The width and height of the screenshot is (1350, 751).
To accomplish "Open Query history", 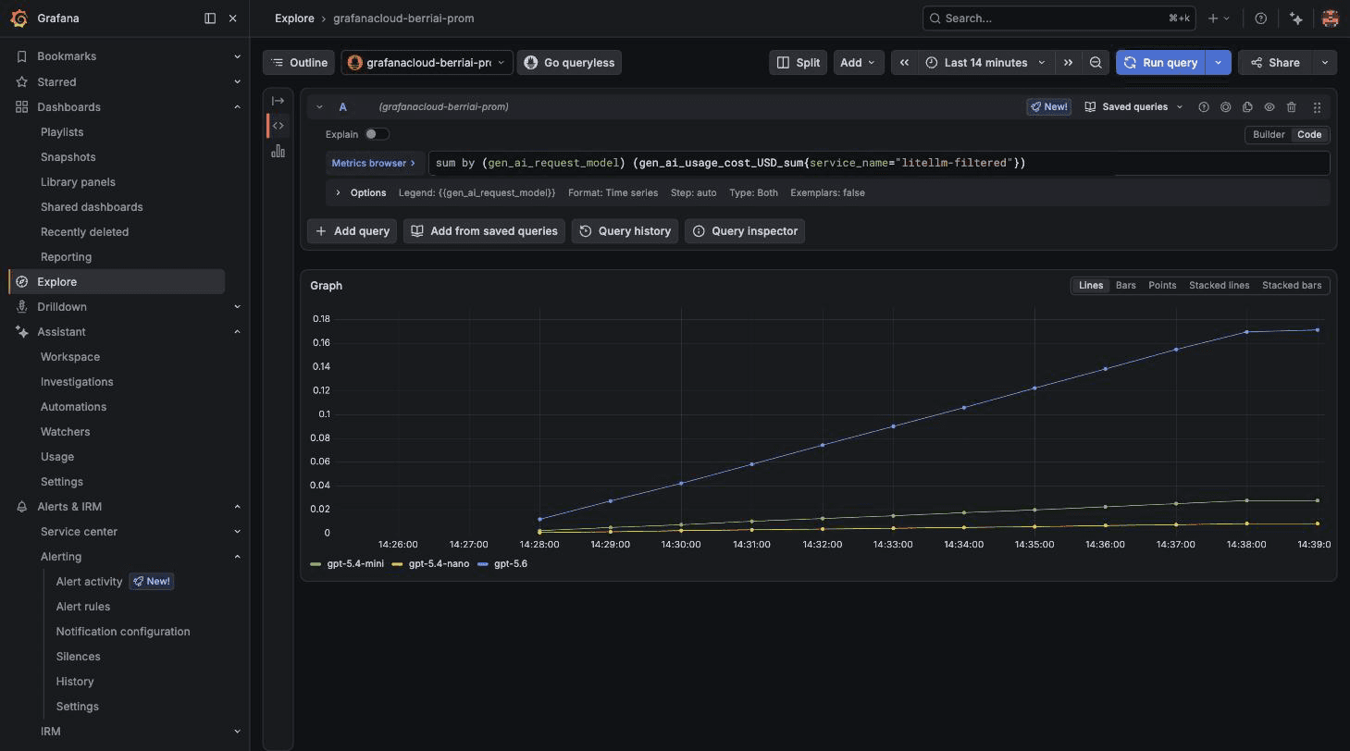I will click(x=625, y=231).
